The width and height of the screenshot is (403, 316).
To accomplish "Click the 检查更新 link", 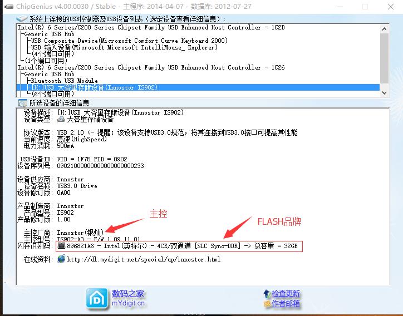I will pyautogui.click(x=286, y=293).
